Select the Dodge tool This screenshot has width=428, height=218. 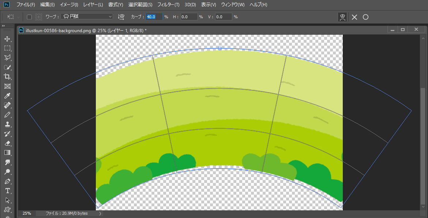pos(7,172)
